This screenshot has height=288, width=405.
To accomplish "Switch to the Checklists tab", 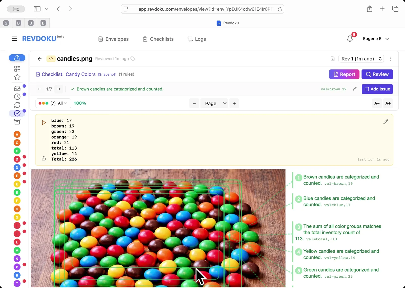I will click(158, 39).
